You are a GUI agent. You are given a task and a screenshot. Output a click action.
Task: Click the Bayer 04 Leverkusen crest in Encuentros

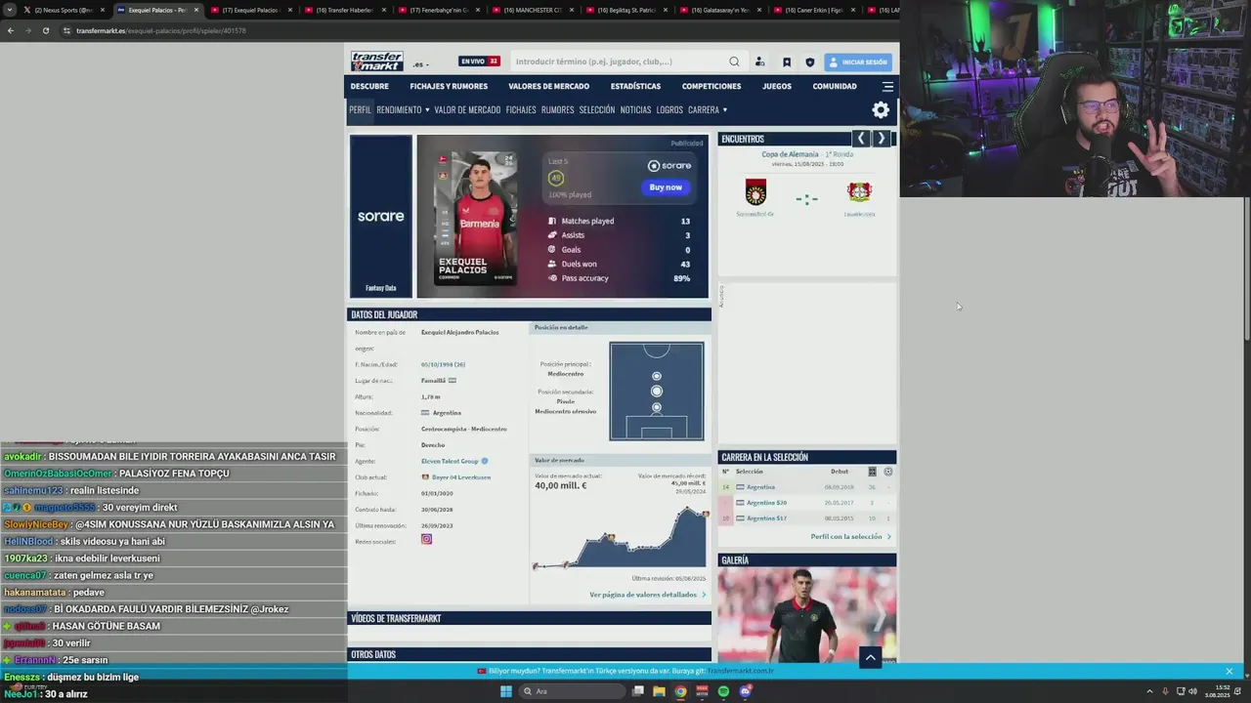coord(859,191)
